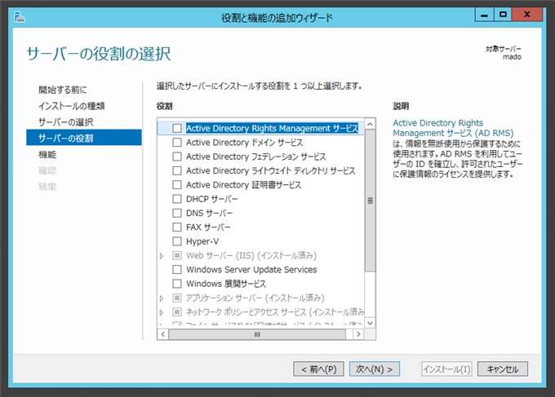
Task: Click the wizard icon in the title bar
Action: 20,17
